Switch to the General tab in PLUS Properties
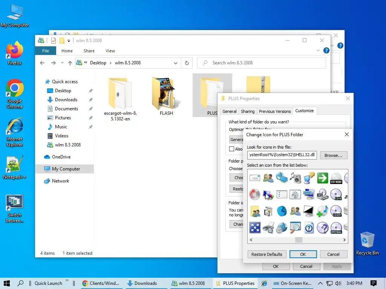This screenshot has height=289, width=386. [230, 111]
